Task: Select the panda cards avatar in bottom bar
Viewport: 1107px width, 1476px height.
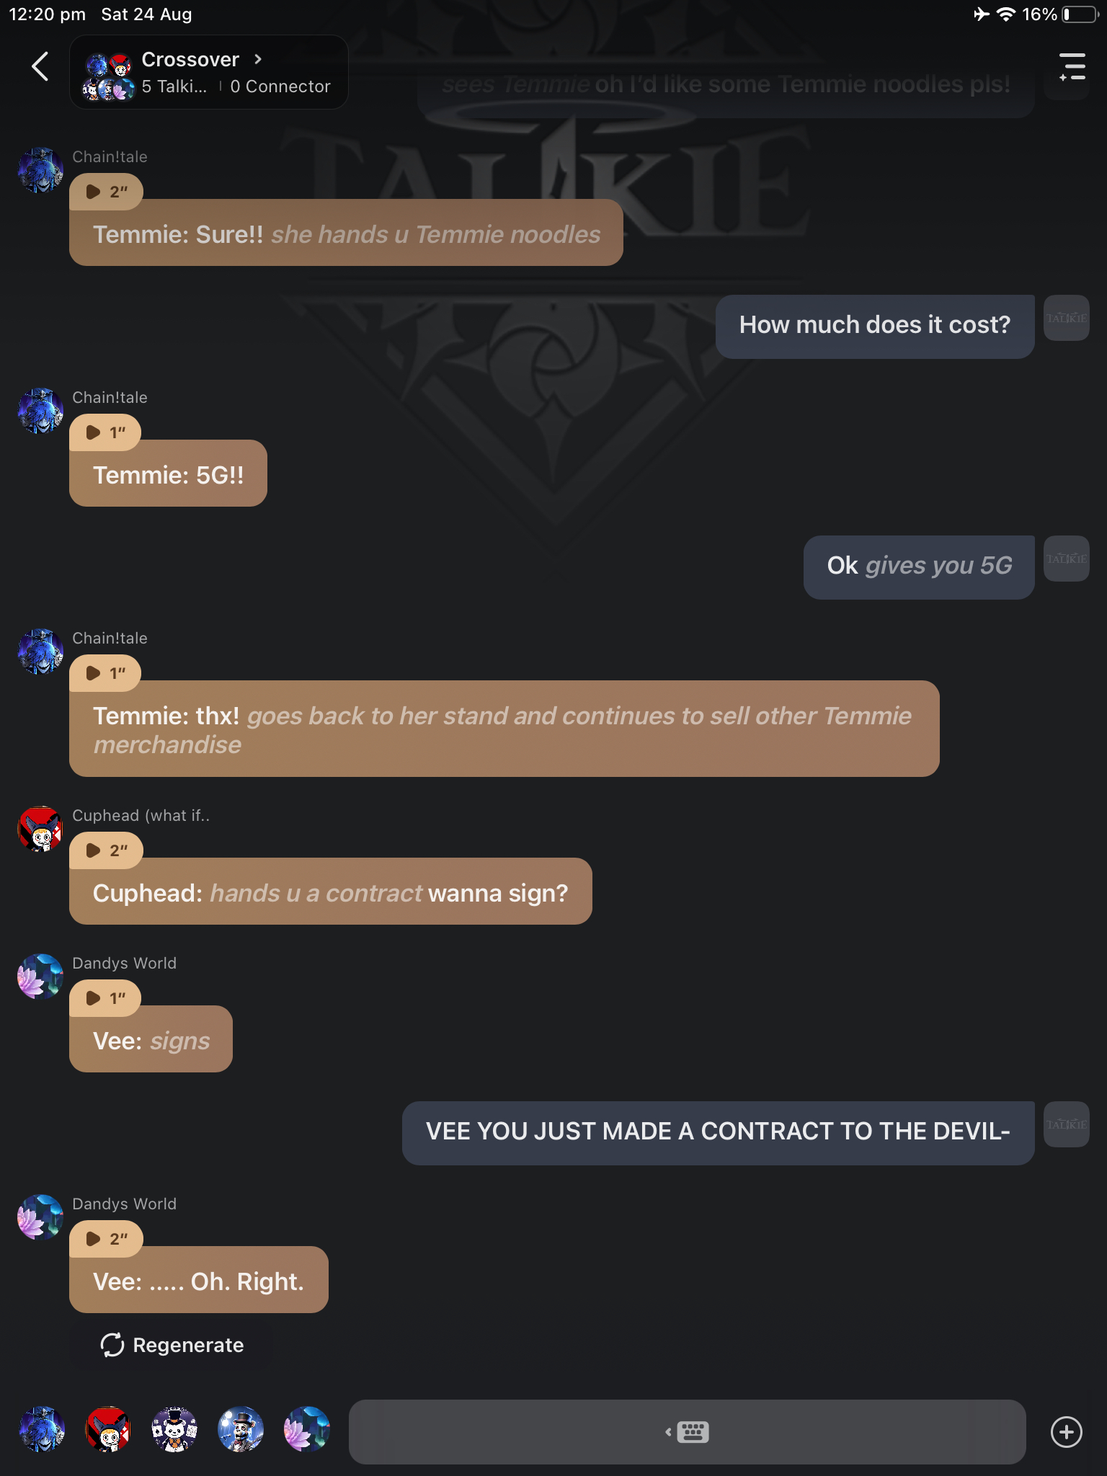Action: [x=174, y=1428]
